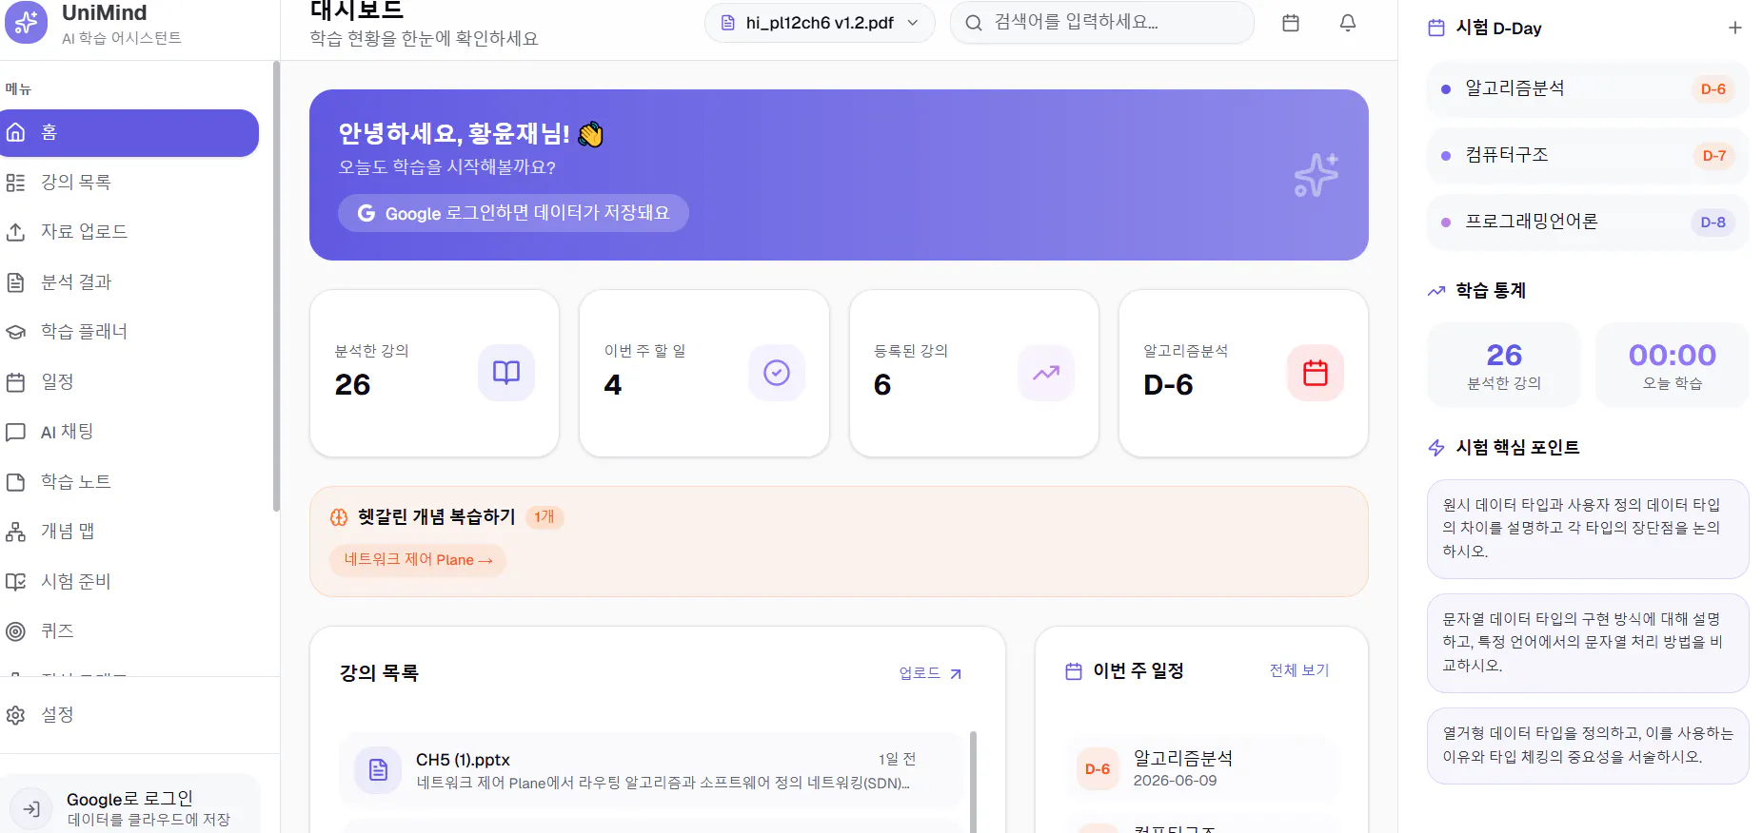Image resolution: width=1762 pixels, height=833 pixels.
Task: Click the calendar icon beside 이번 주 일정
Action: [1074, 671]
